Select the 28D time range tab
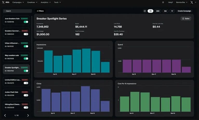Viewport: 199px width, 120px height. pyautogui.click(x=158, y=11)
